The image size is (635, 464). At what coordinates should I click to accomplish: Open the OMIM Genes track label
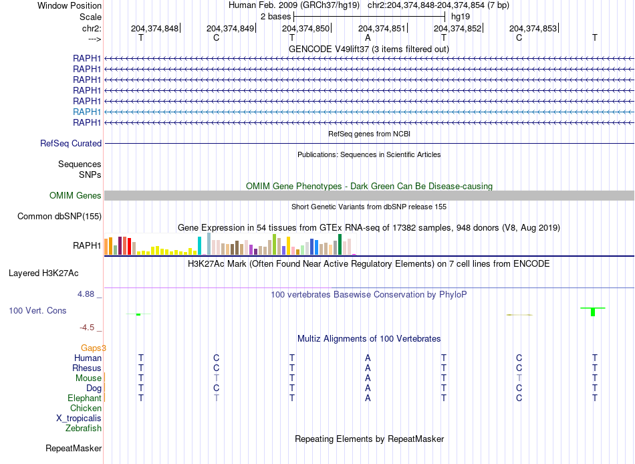(x=76, y=196)
